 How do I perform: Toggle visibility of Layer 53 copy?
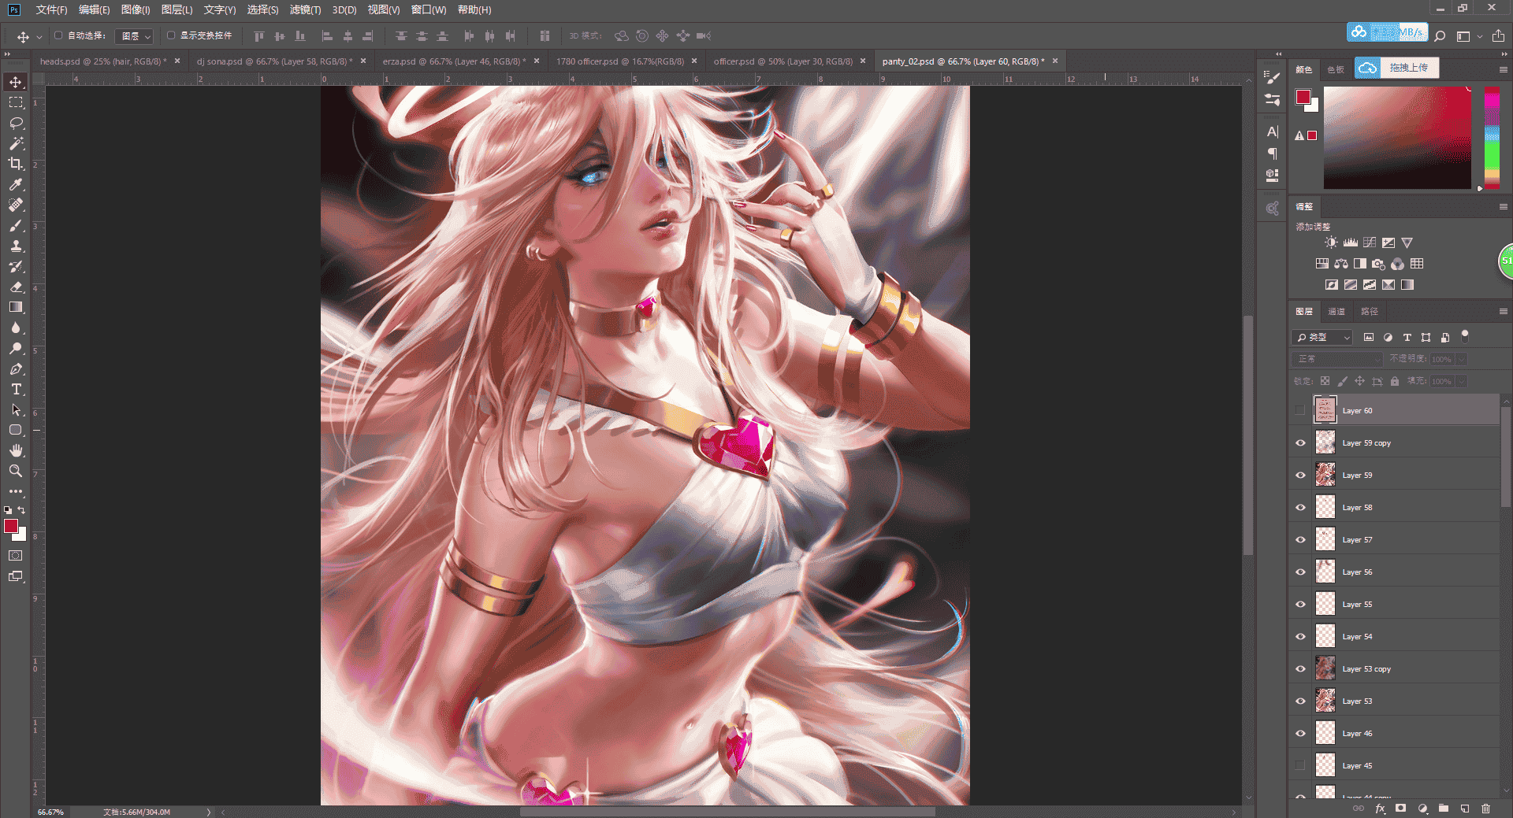pyautogui.click(x=1300, y=668)
